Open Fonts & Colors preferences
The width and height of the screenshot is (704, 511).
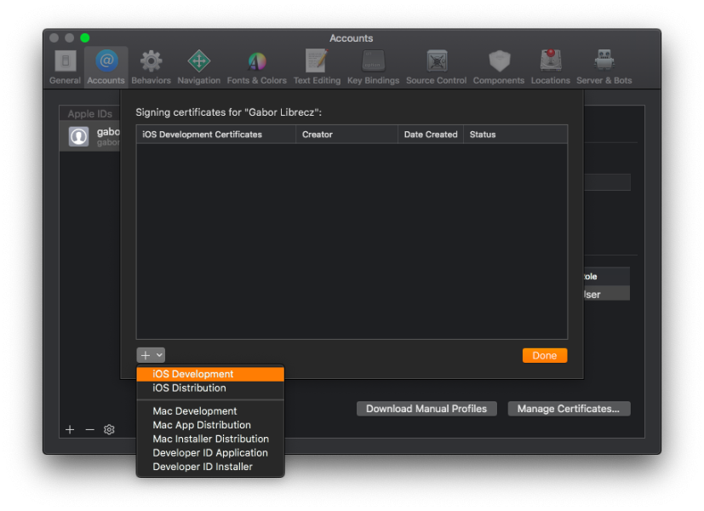(x=256, y=66)
